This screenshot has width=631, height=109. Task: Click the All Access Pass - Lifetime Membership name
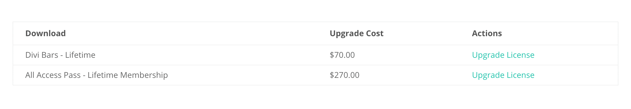[x=96, y=75]
